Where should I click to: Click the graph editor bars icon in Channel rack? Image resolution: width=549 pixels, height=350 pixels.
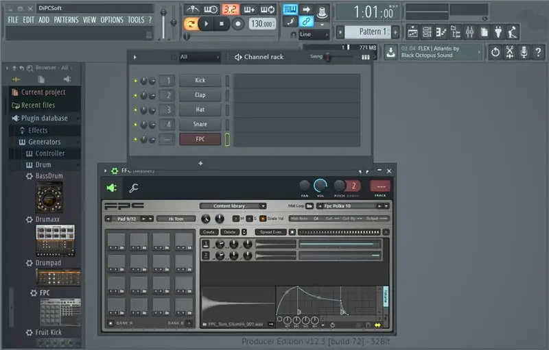pyautogui.click(x=366, y=58)
